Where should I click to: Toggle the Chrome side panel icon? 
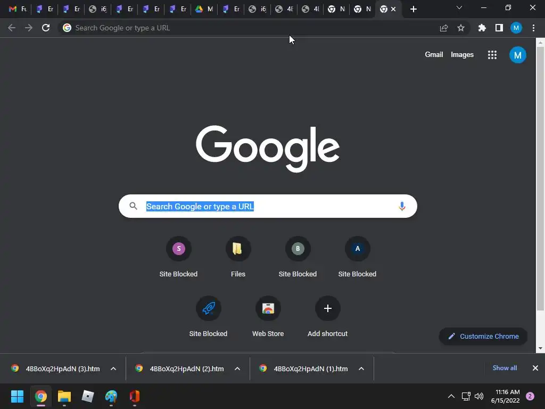(x=499, y=28)
